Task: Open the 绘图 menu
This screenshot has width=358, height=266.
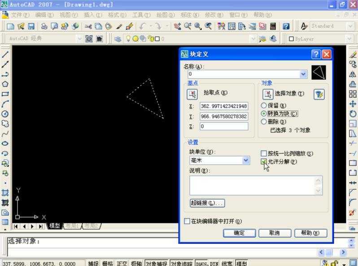Action: (166, 15)
